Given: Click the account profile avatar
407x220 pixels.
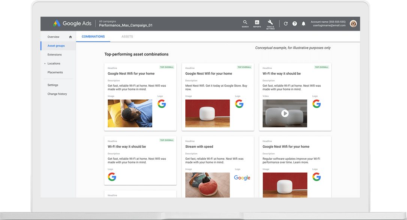Looking at the screenshot, I should [353, 24].
